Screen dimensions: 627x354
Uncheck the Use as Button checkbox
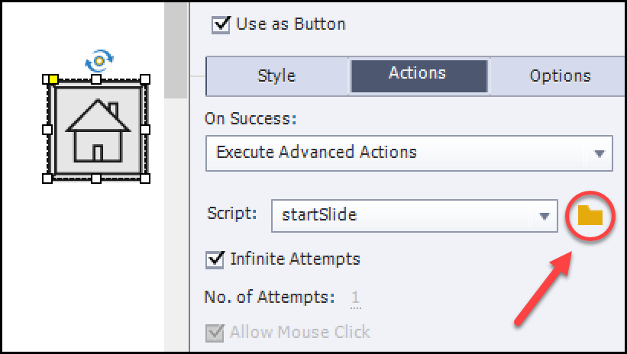(221, 24)
